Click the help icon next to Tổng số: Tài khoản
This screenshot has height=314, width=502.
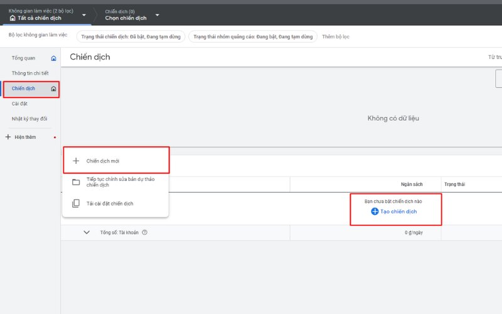tap(144, 232)
